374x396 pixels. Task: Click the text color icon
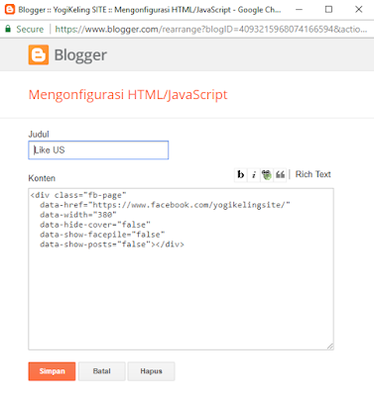[267, 174]
